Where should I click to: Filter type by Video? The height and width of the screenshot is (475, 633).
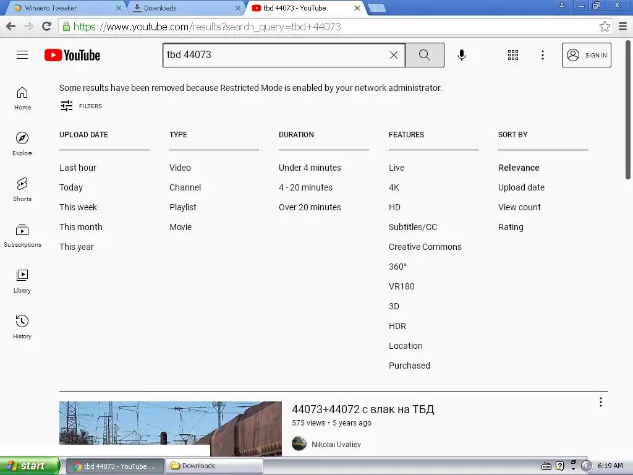pos(180,168)
